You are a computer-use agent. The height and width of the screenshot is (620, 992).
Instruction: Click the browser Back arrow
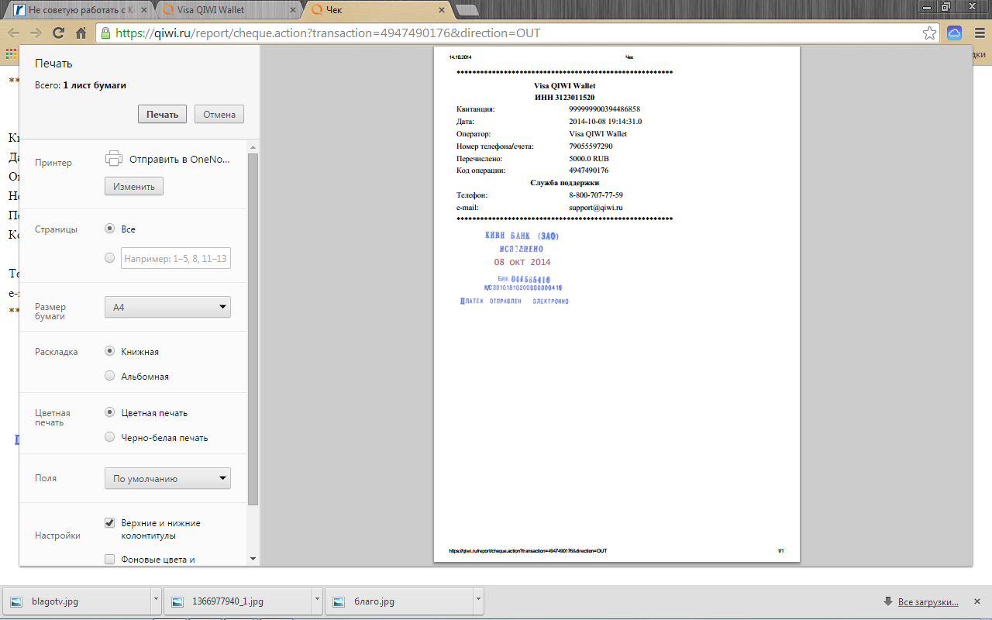tap(13, 33)
